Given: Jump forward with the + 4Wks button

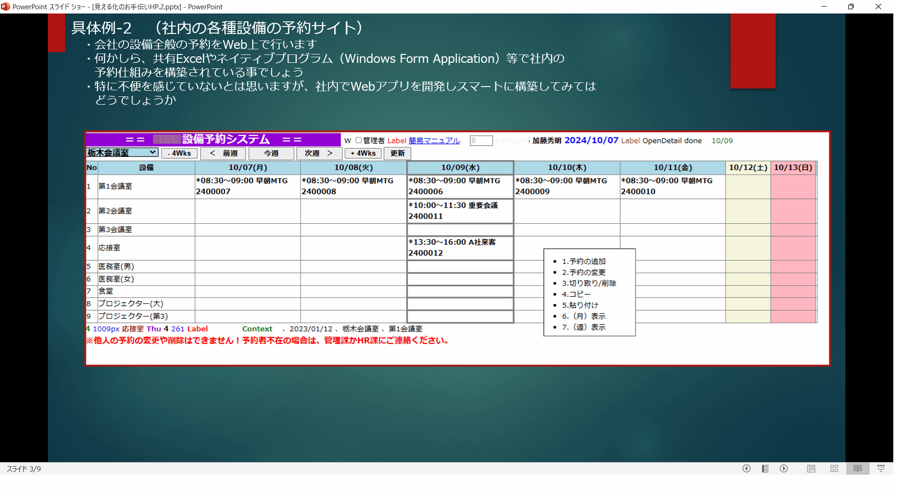Looking at the screenshot, I should tap(363, 153).
